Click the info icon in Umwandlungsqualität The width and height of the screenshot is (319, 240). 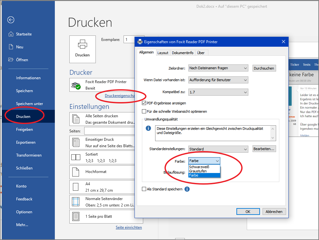click(x=148, y=128)
